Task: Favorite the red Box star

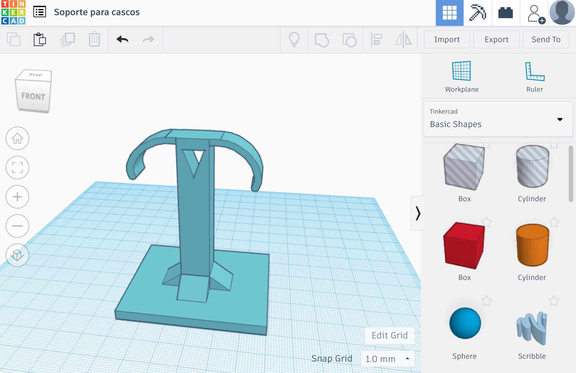Action: pyautogui.click(x=486, y=222)
